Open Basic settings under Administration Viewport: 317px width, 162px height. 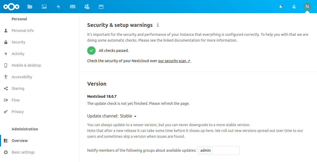tap(23, 152)
